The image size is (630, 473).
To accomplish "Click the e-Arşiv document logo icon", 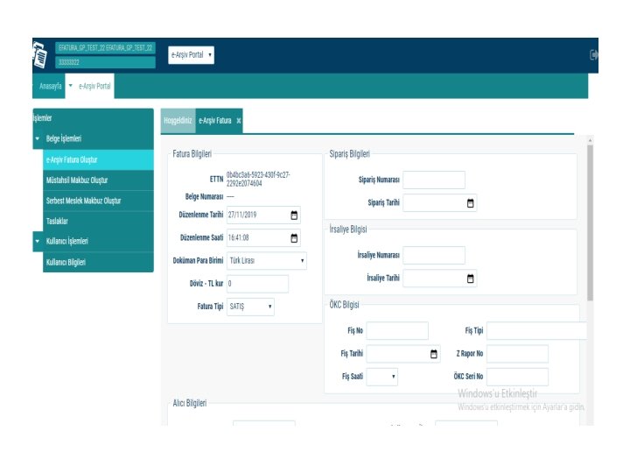I will point(39,54).
